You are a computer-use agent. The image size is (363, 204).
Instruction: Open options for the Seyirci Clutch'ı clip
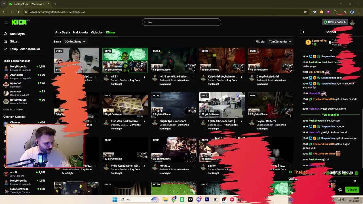point(290,121)
